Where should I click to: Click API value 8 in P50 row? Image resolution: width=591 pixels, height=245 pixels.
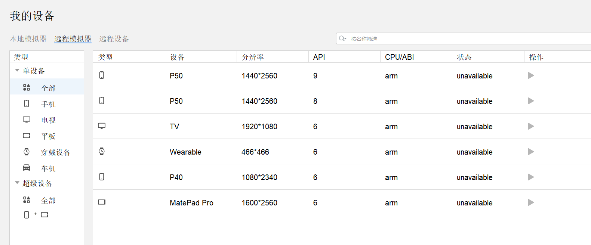(315, 101)
